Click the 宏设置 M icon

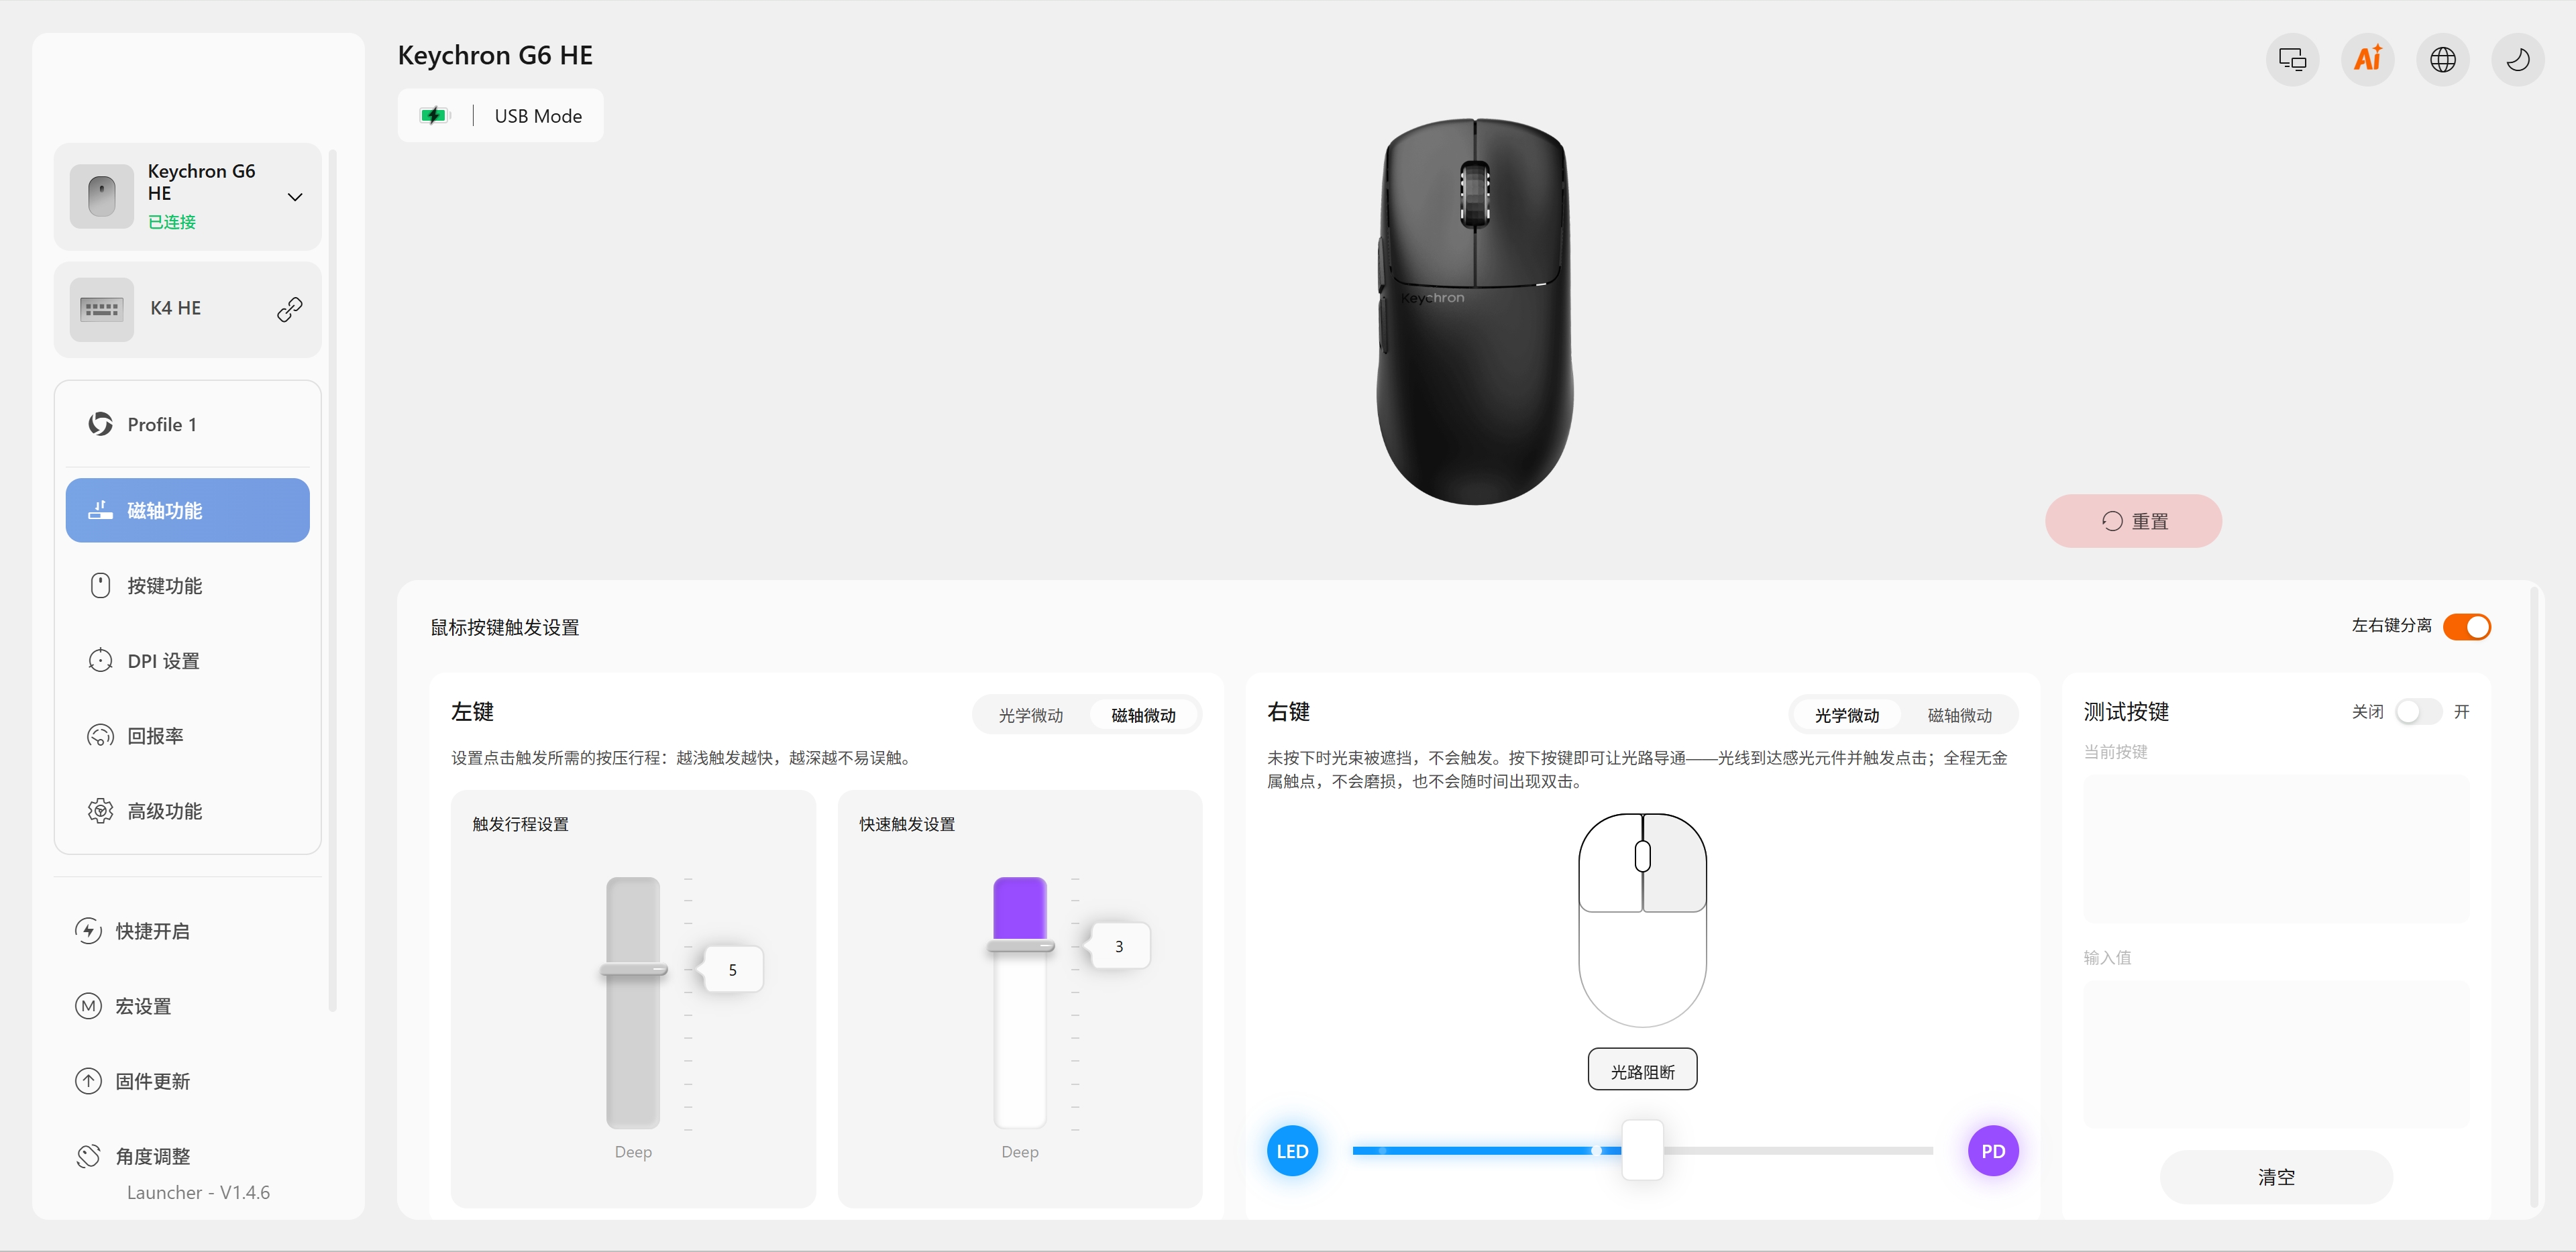[88, 1006]
